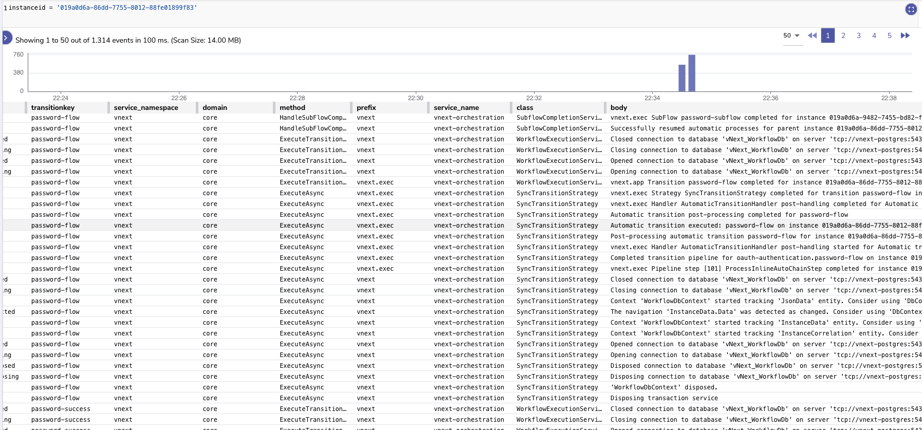Viewport: 922px width, 430px height.
Task: Open row ''WorkflowDbContext' disposed.'
Action: coord(463,387)
